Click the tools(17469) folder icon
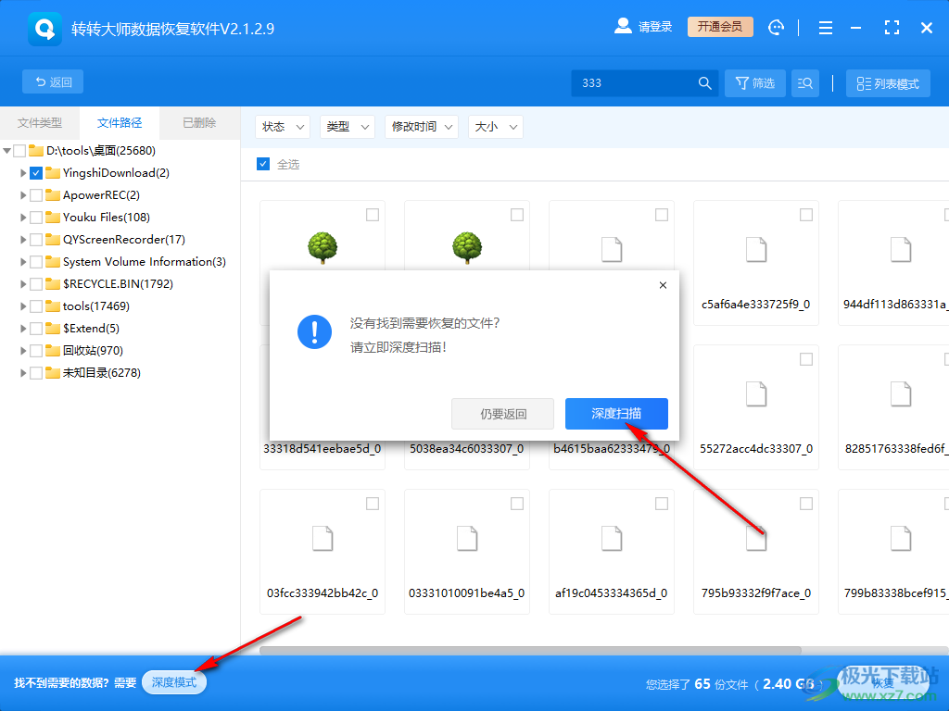949x711 pixels. pyautogui.click(x=53, y=306)
